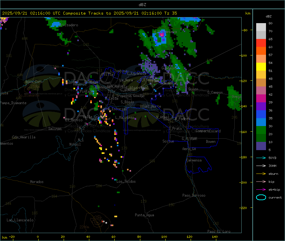This screenshot has height=241, width=285.
Task: Click the G_ALVEAR place label
Action: tap(190, 139)
